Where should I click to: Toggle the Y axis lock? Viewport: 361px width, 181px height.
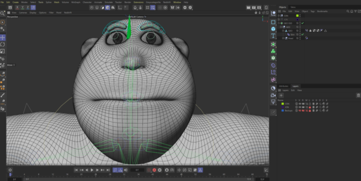pyautogui.click(x=23, y=7)
